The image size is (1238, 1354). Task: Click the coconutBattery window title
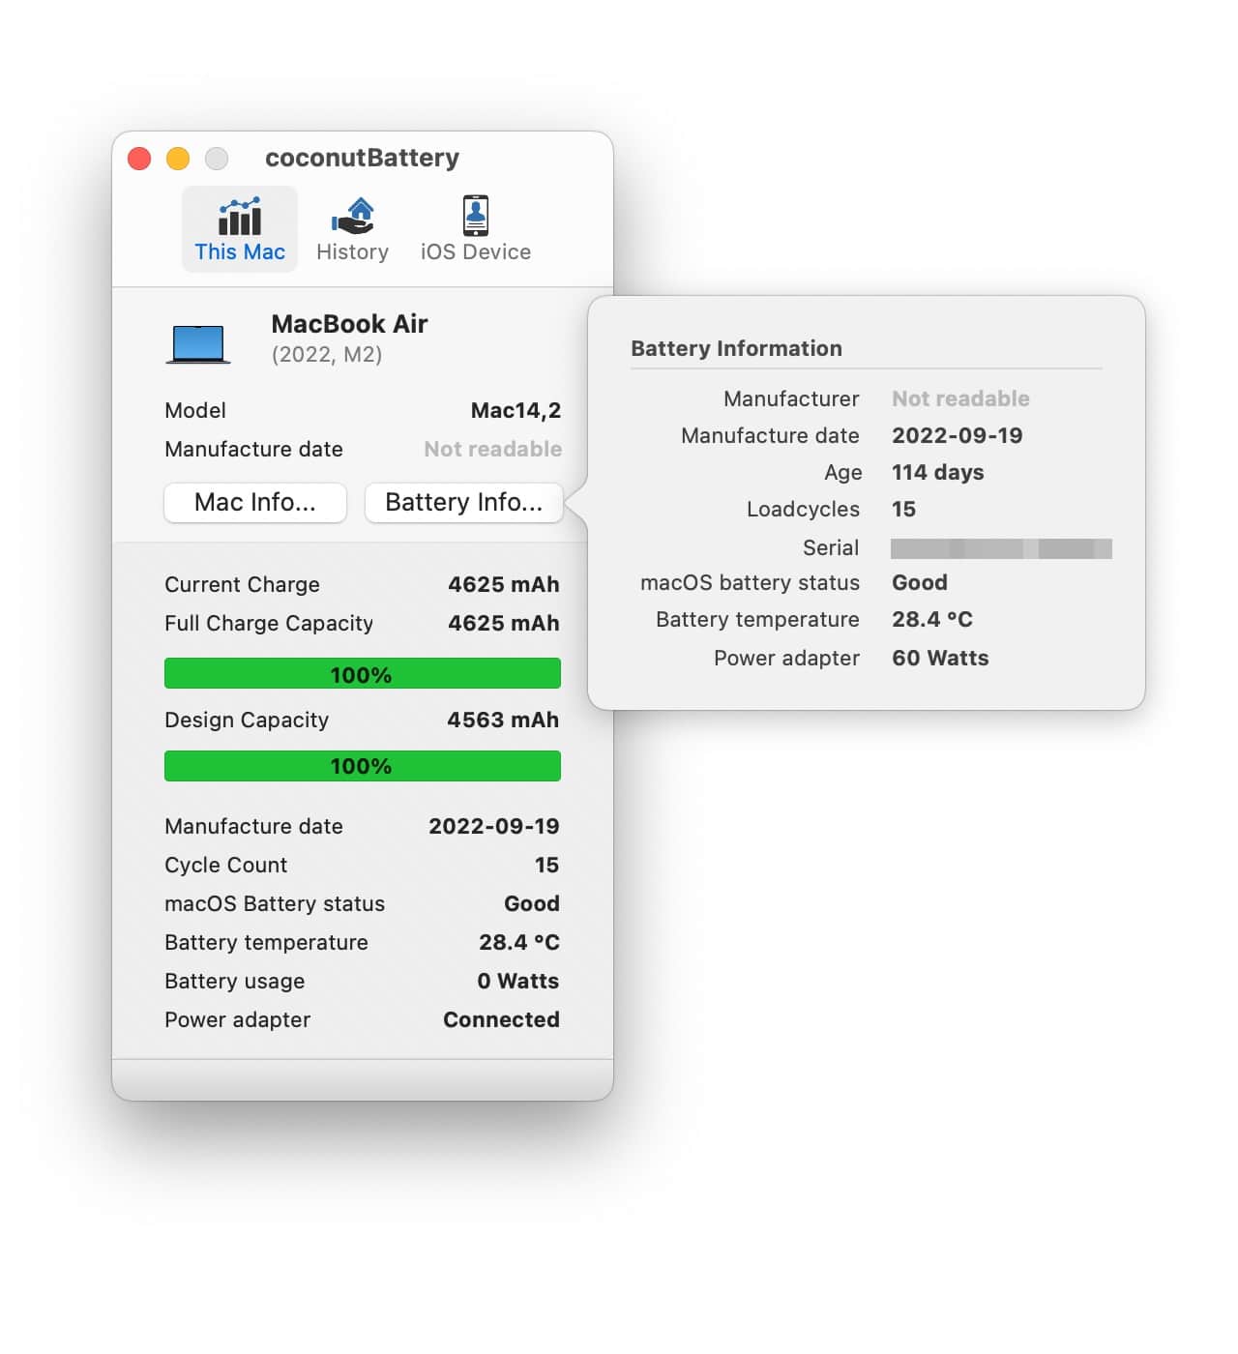[x=362, y=158]
